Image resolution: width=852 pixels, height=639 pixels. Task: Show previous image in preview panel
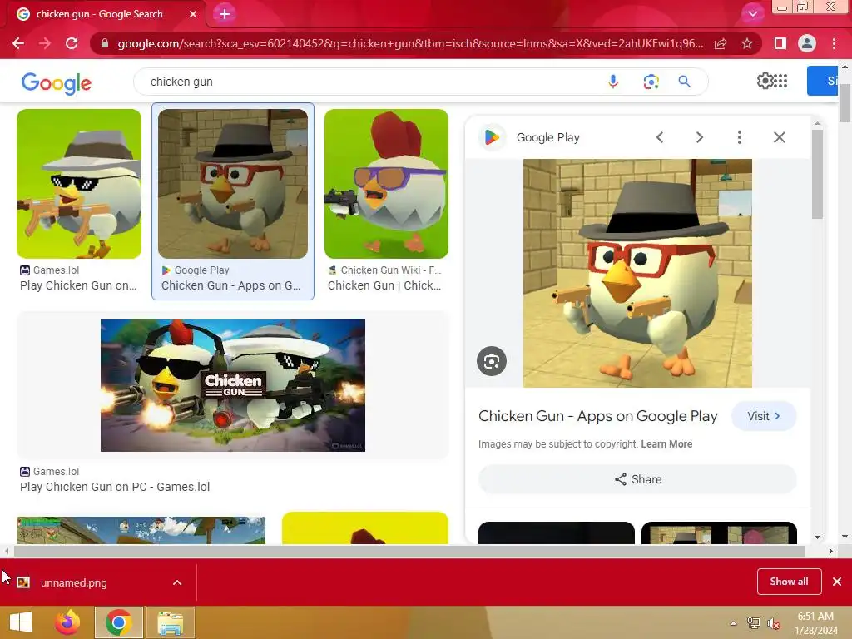pyautogui.click(x=660, y=137)
